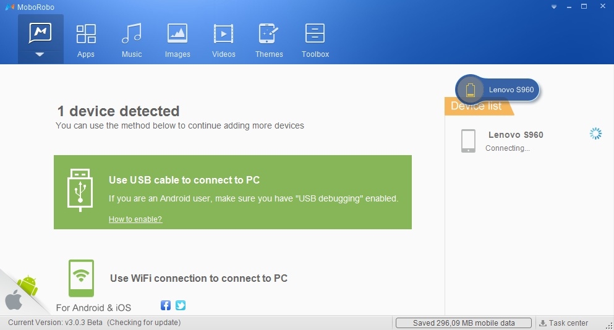
Task: Click the battery icon on device pill
Action: [471, 90]
